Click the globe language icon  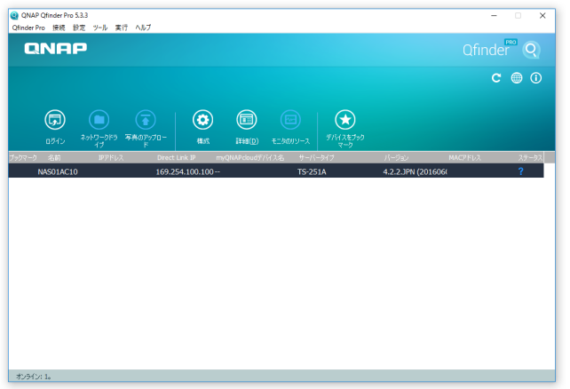pos(517,78)
